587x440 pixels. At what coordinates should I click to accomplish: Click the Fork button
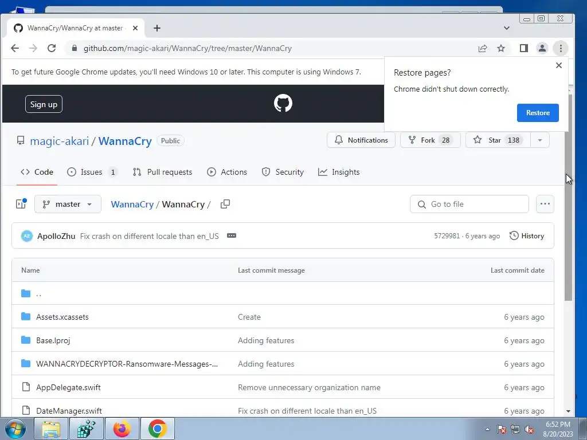(431, 140)
